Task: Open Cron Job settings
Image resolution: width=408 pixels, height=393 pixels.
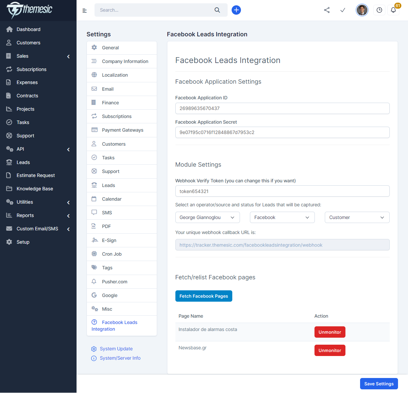Action: (x=122, y=254)
